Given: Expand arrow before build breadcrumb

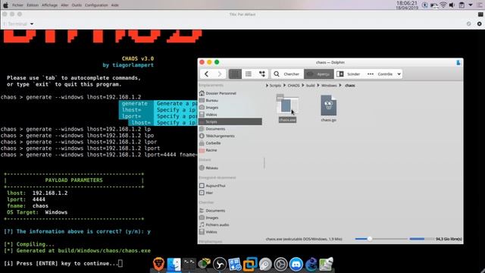Looking at the screenshot, I should tap(303, 86).
